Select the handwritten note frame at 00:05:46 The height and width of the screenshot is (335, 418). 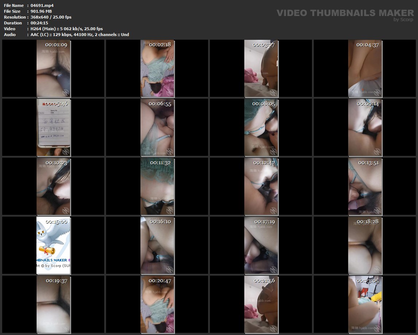pyautogui.click(x=54, y=127)
